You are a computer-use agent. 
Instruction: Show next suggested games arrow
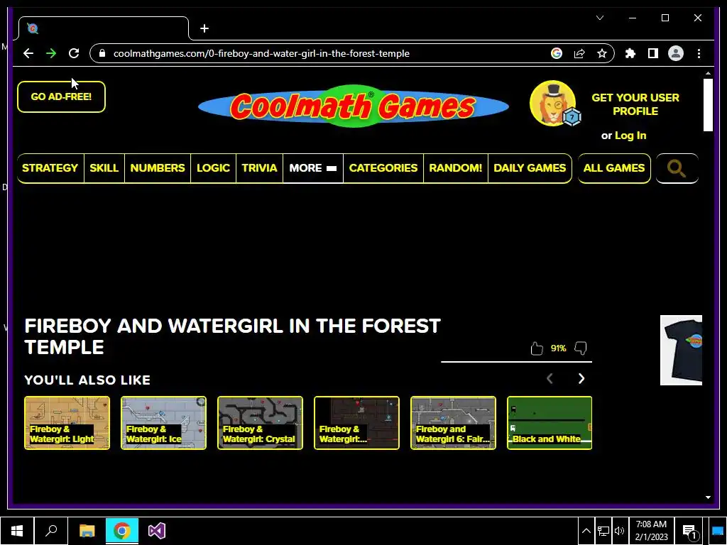[581, 379]
